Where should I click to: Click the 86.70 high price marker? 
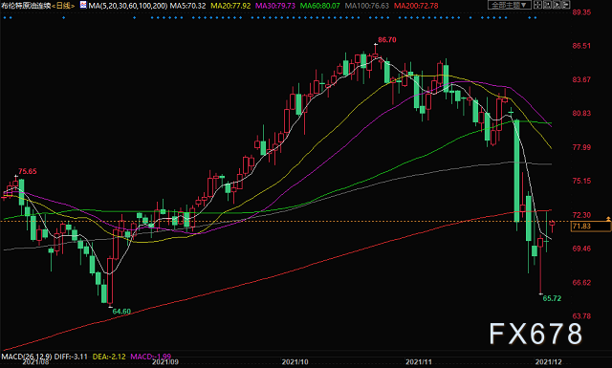pos(386,40)
